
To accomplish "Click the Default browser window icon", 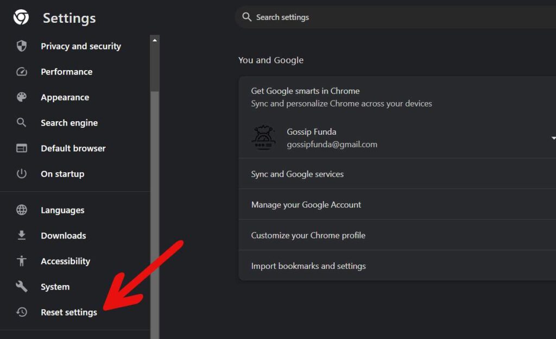I will 22,148.
